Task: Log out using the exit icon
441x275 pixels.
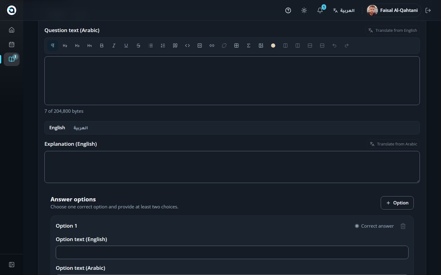Action: (428, 10)
